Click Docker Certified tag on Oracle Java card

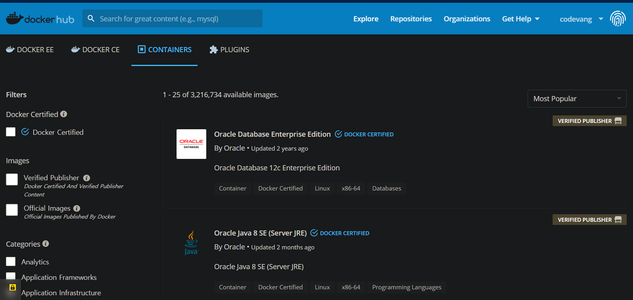point(281,287)
